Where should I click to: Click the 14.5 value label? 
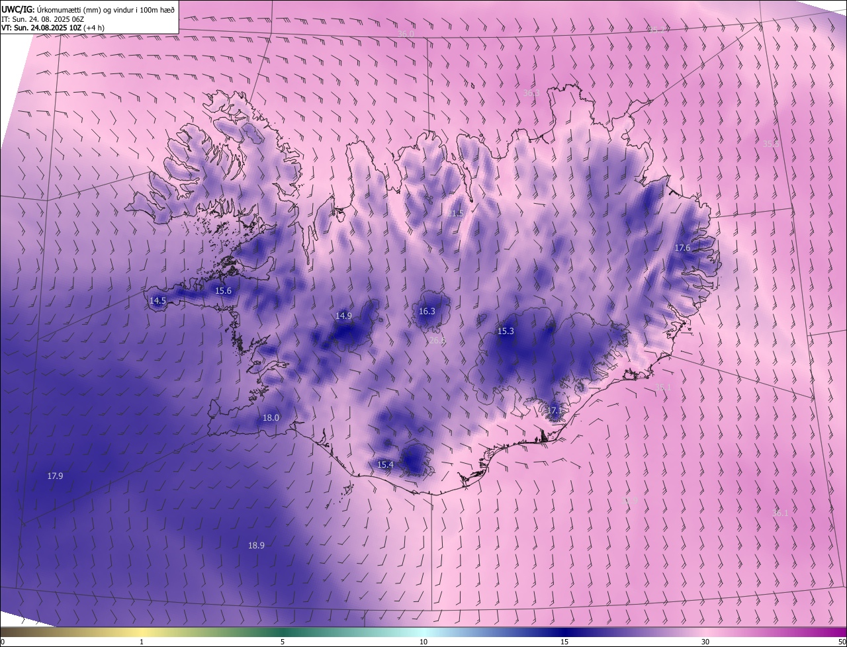pos(157,301)
